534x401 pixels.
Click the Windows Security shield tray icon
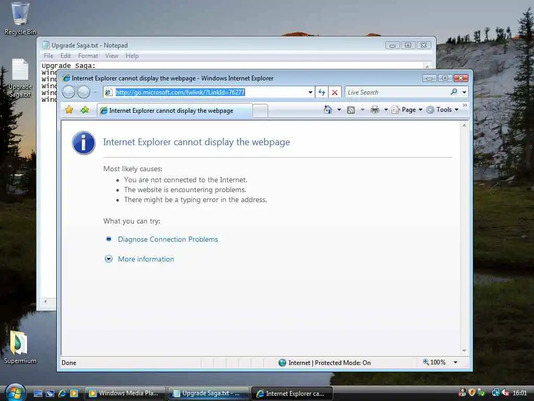coord(471,393)
